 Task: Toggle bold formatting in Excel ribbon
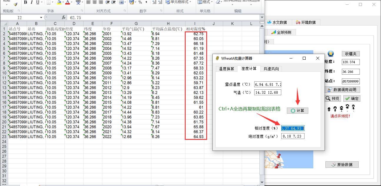pos(26,2)
